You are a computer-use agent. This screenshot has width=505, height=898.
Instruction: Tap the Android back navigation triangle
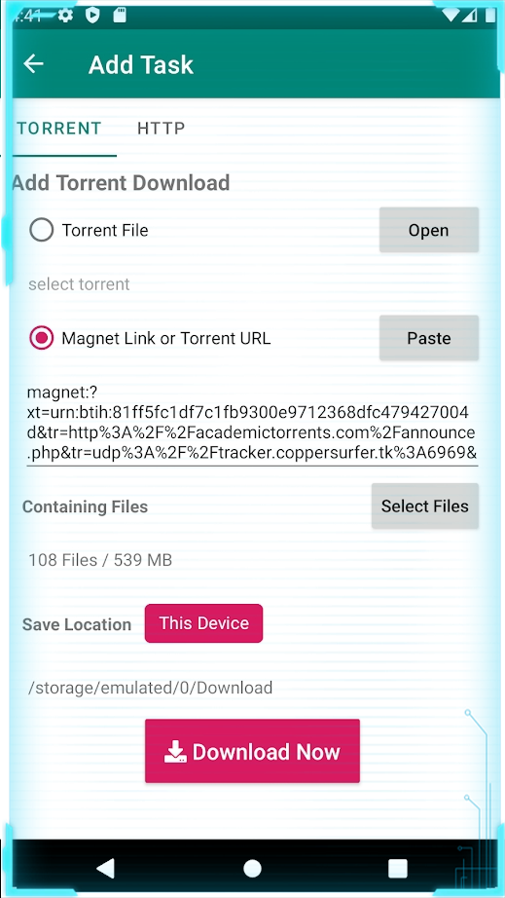pyautogui.click(x=106, y=868)
